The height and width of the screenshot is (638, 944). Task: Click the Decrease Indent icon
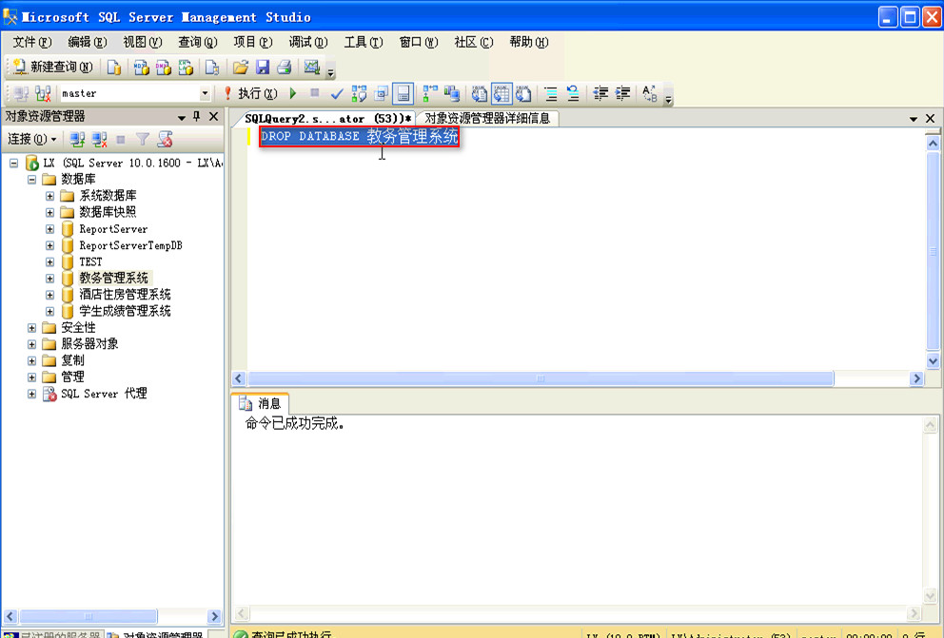coord(600,93)
